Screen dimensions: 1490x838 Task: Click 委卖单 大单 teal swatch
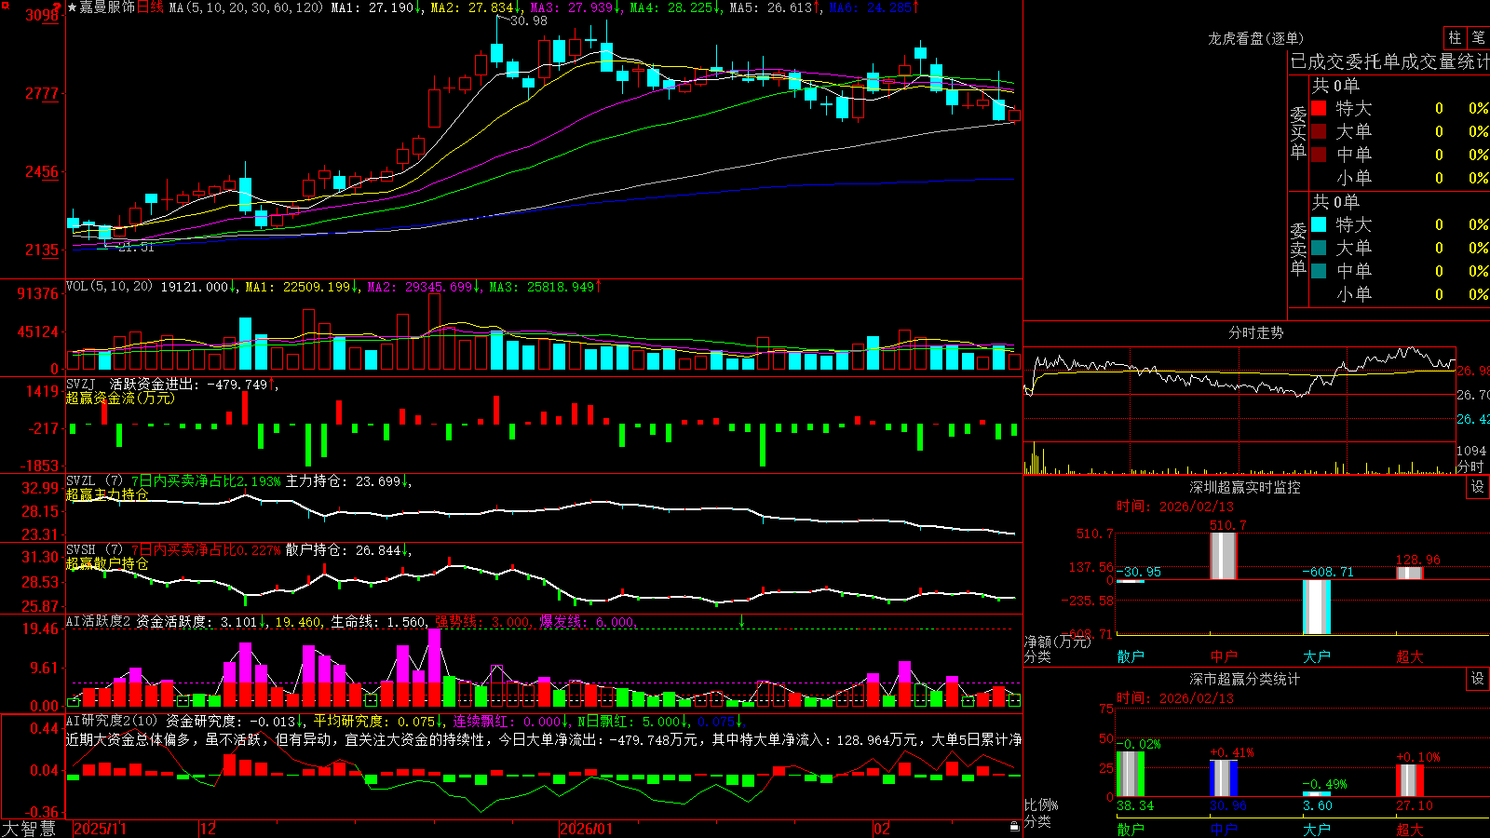click(x=1319, y=248)
